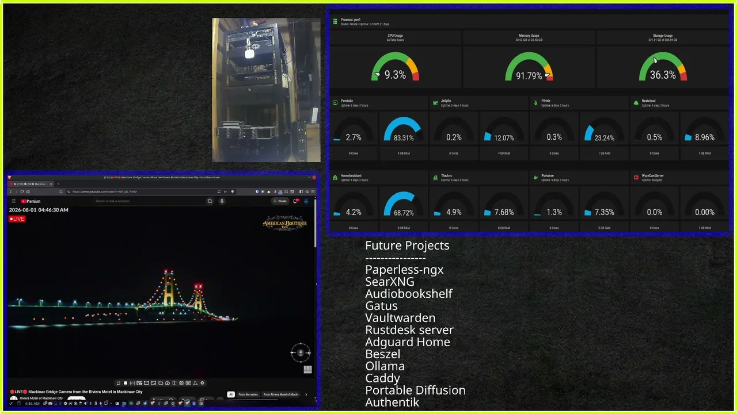Click the TheArrs service icon
The image size is (737, 414).
435,178
